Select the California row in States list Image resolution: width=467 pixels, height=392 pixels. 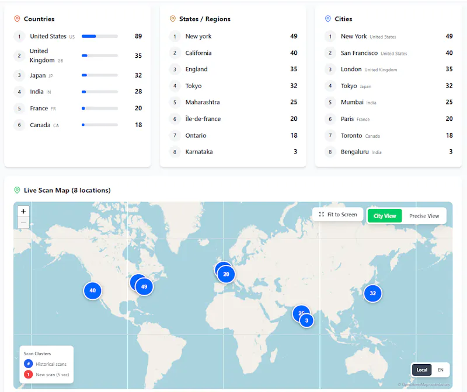click(x=233, y=52)
